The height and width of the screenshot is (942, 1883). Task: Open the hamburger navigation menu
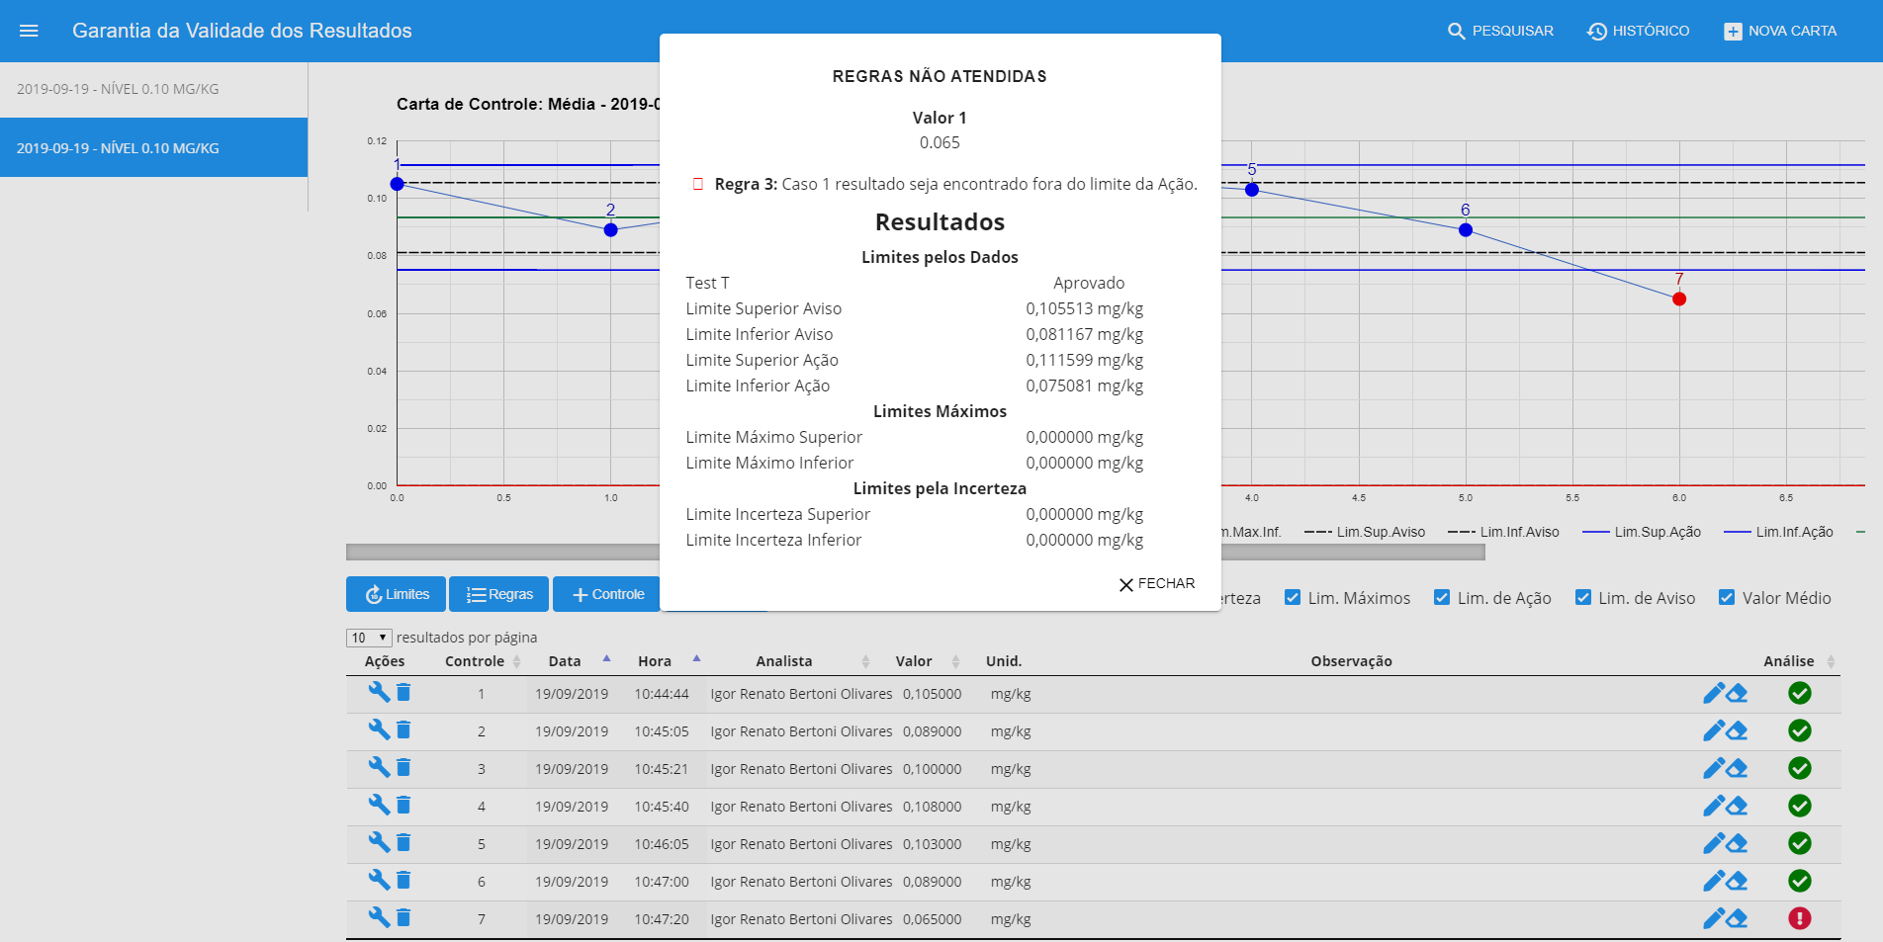click(x=29, y=31)
